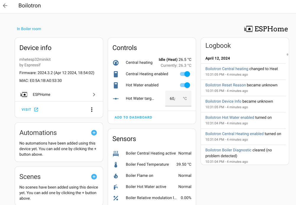Add a new automation with plus icon
The height and width of the screenshot is (205, 296).
pos(94,133)
